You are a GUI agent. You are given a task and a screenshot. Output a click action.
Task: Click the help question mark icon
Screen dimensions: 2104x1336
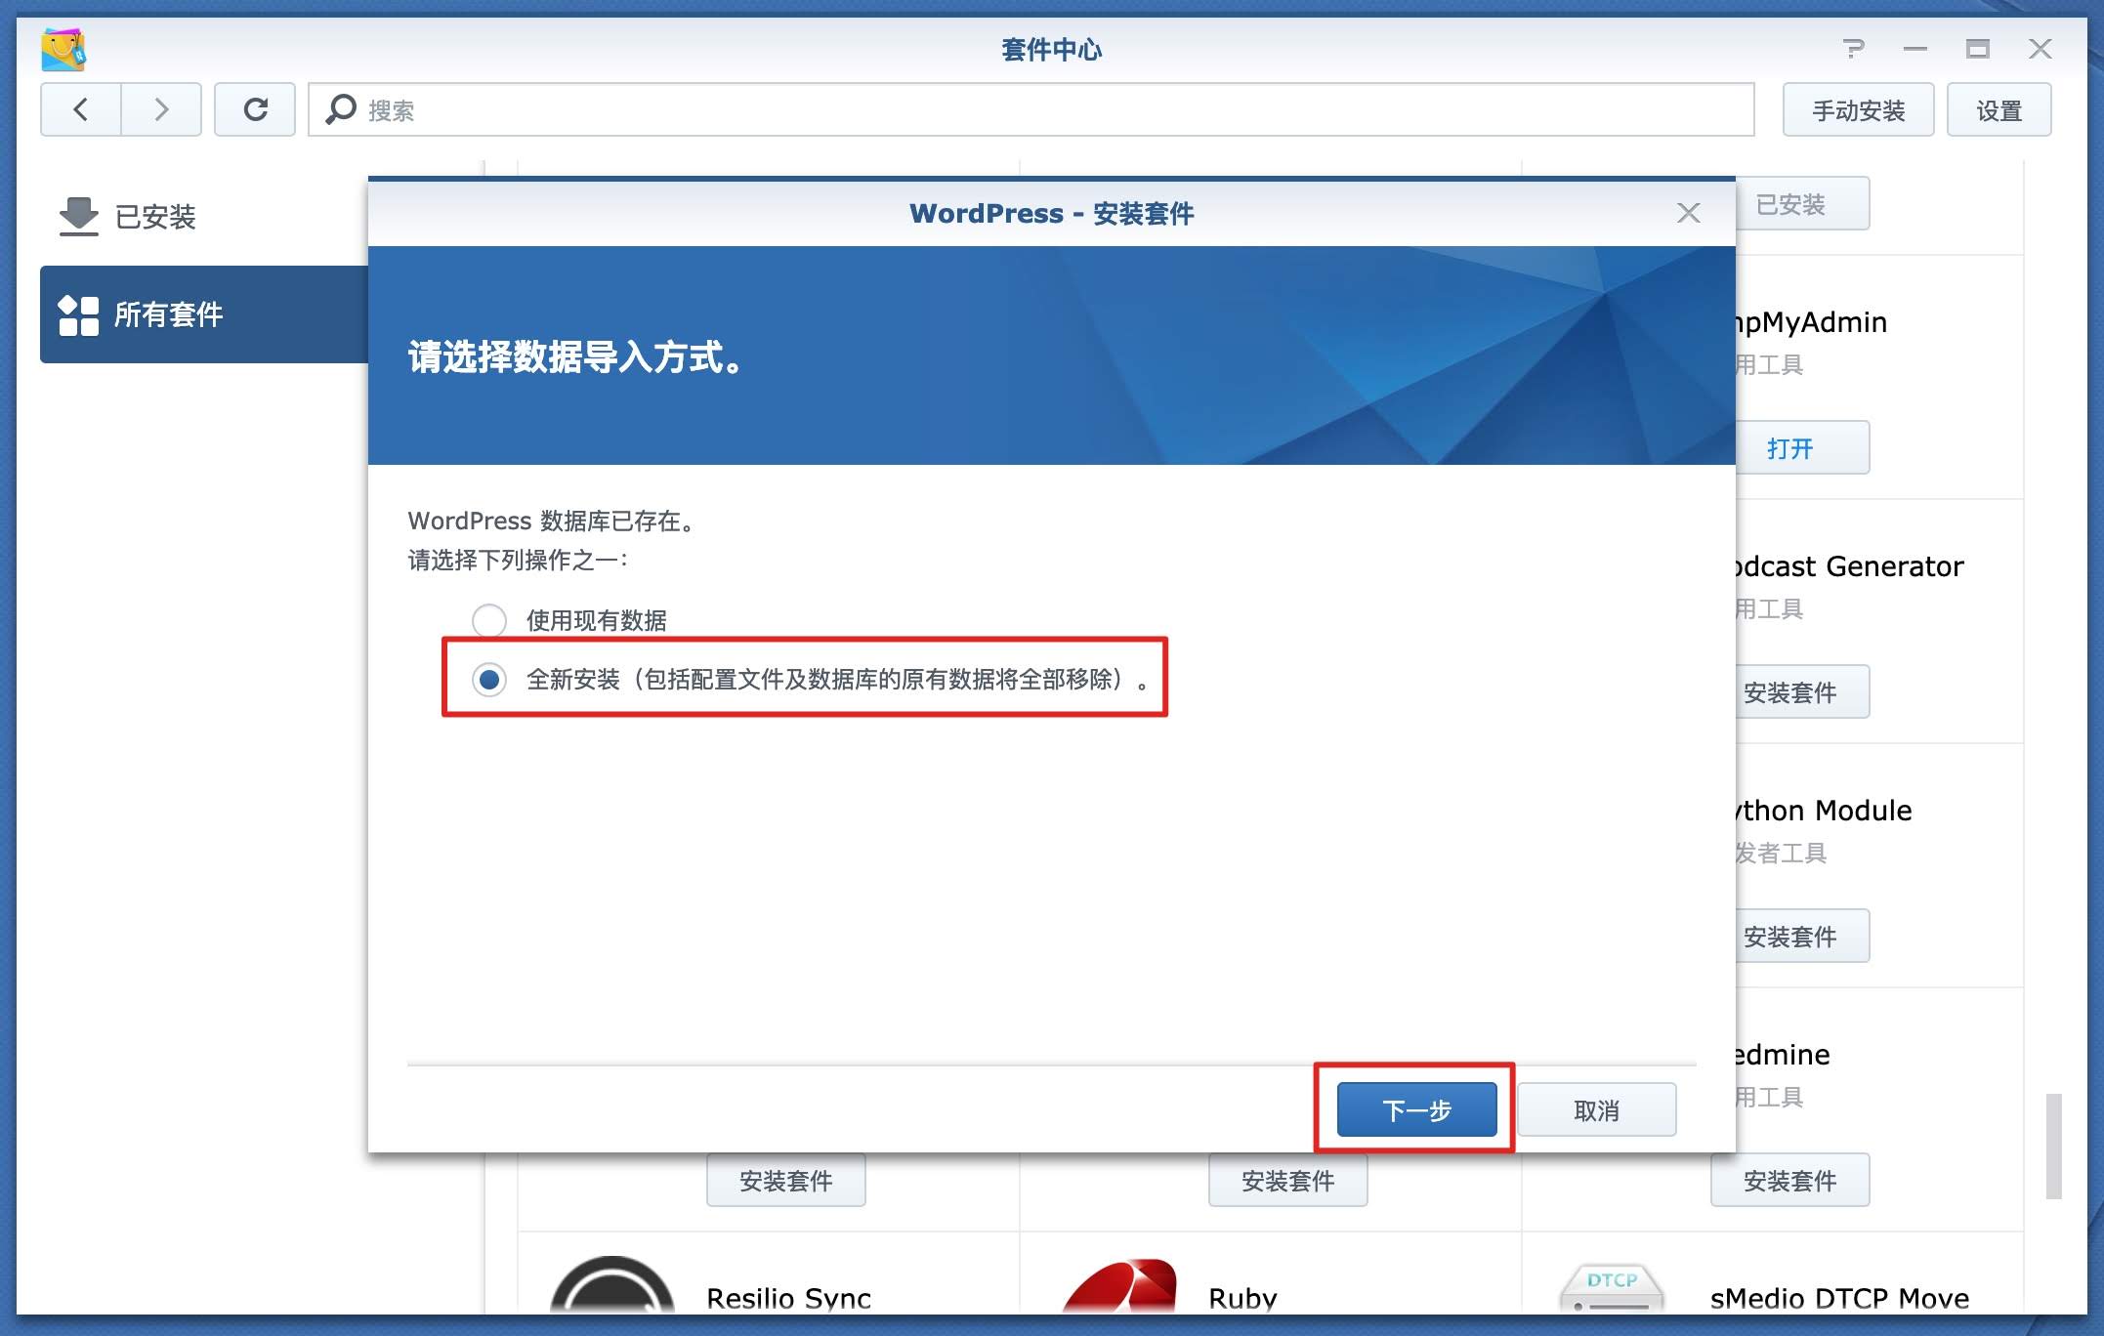click(x=1853, y=49)
